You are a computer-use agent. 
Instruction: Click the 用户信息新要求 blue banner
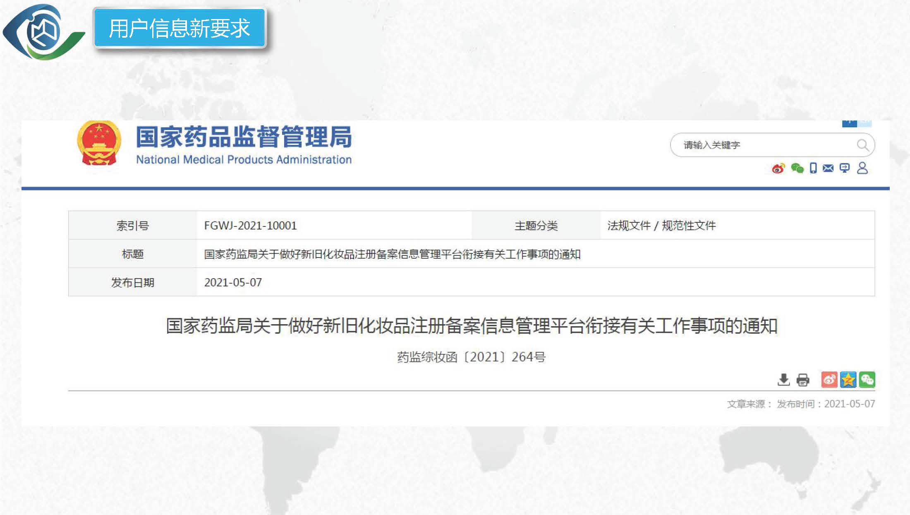180,28
